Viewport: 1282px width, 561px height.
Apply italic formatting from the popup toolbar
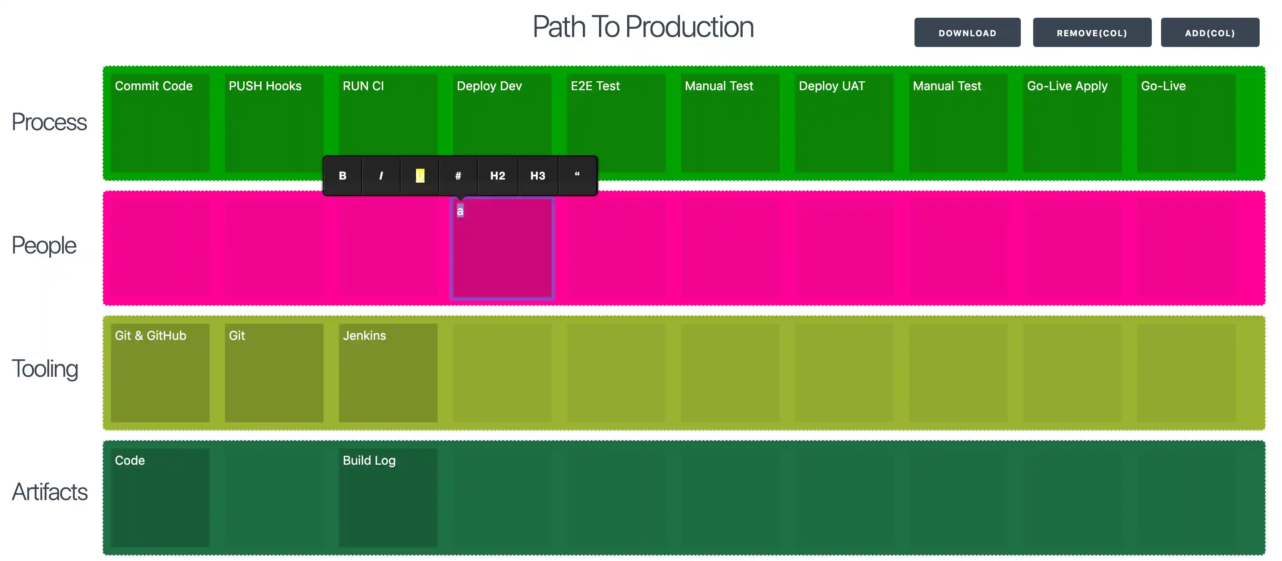coord(381,176)
